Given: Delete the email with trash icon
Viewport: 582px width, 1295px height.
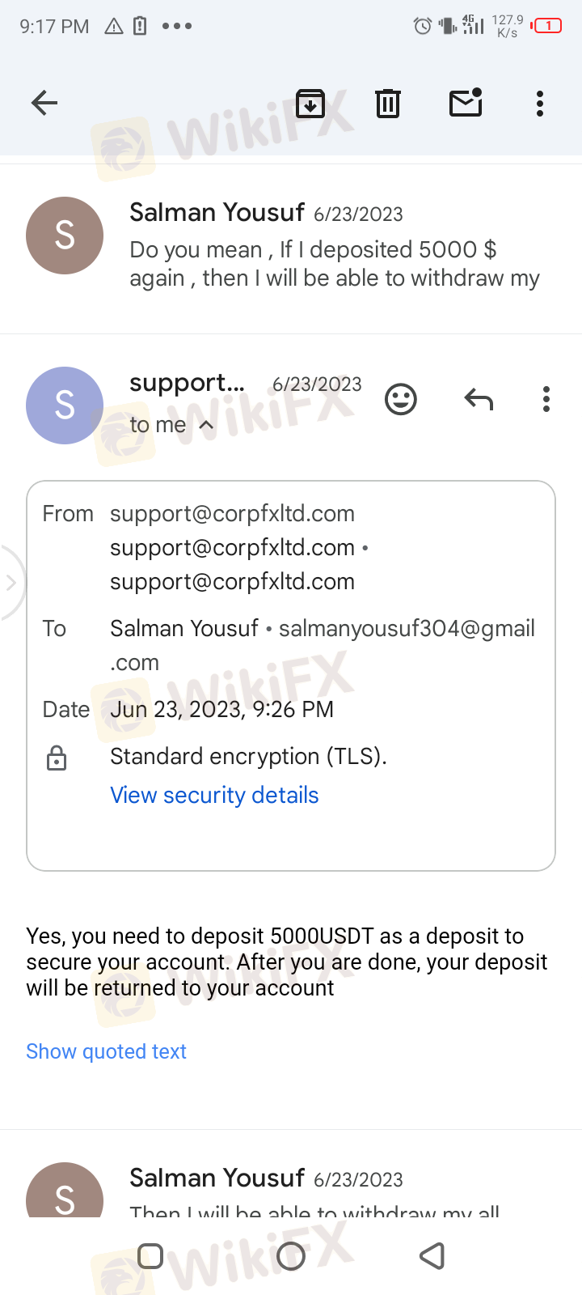Looking at the screenshot, I should tap(388, 104).
